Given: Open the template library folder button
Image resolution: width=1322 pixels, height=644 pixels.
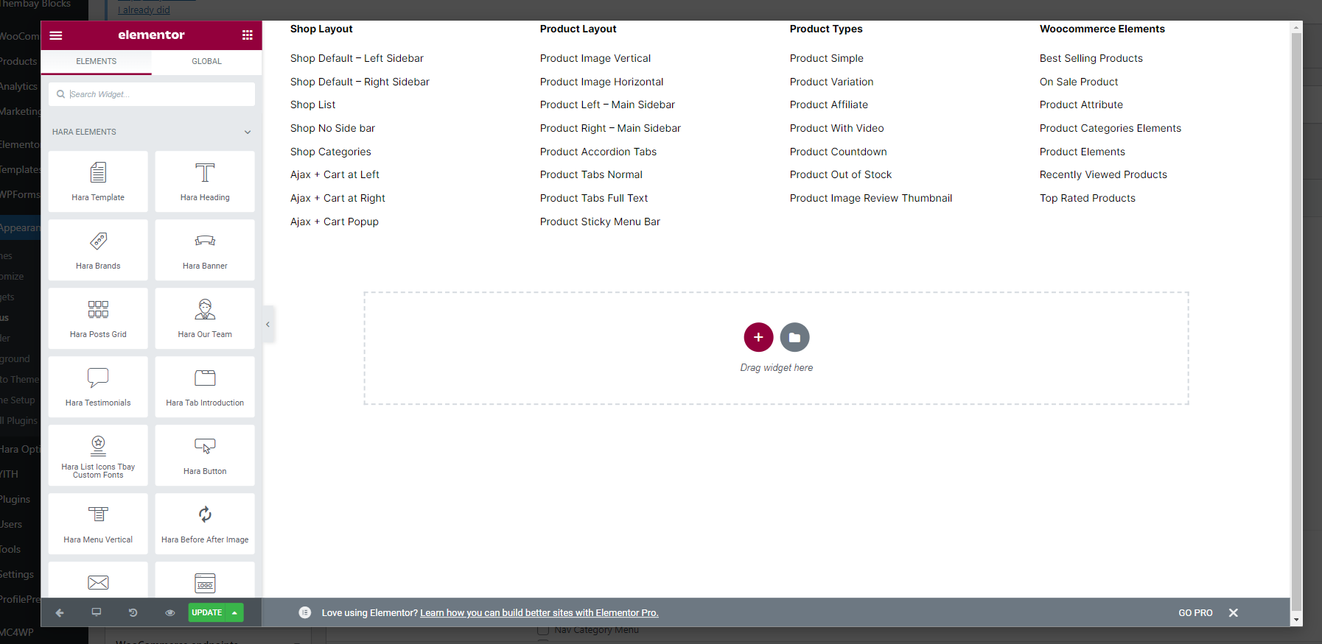Looking at the screenshot, I should pos(794,337).
